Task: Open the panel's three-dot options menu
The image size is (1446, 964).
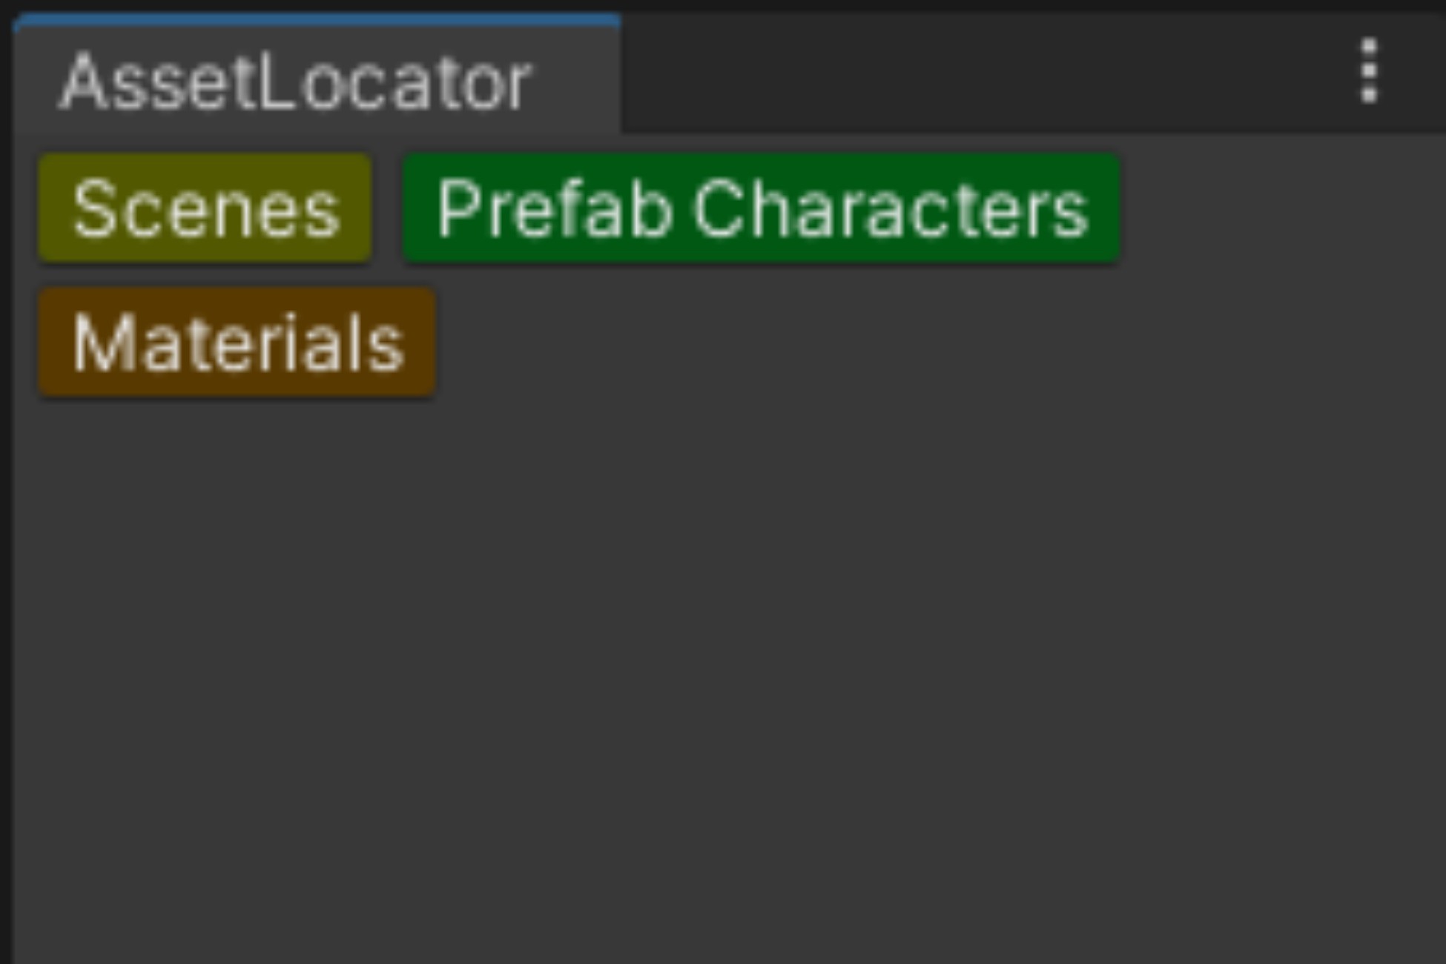Action: [x=1369, y=71]
